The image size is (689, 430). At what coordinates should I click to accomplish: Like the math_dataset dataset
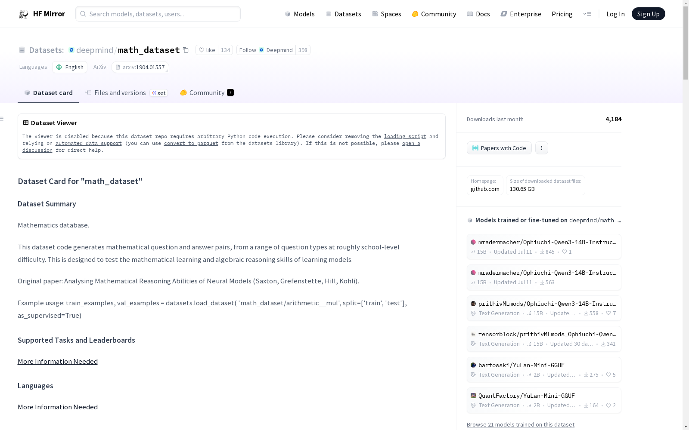[x=207, y=50]
